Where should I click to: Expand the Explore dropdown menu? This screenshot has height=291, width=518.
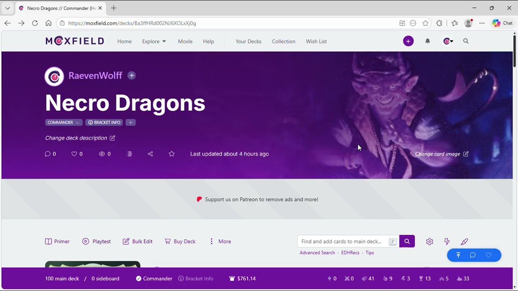tap(154, 41)
